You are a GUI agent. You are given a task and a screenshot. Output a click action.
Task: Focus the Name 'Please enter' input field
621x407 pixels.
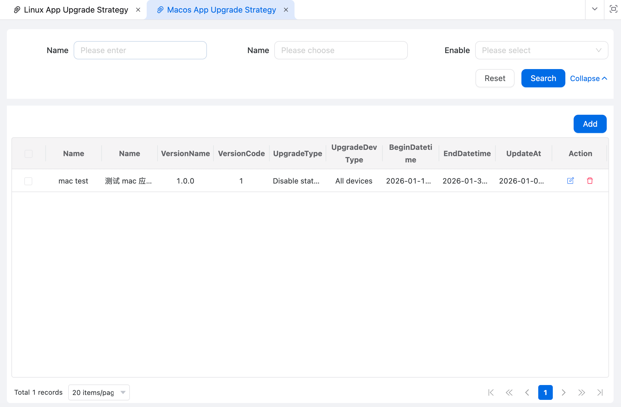[x=140, y=50]
